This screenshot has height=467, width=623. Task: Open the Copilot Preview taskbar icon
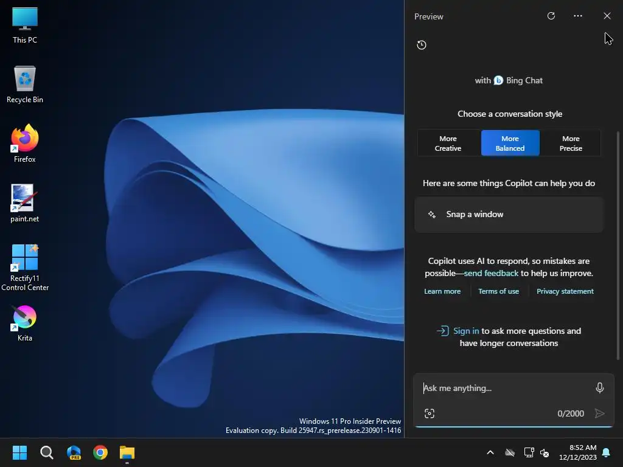click(x=74, y=452)
